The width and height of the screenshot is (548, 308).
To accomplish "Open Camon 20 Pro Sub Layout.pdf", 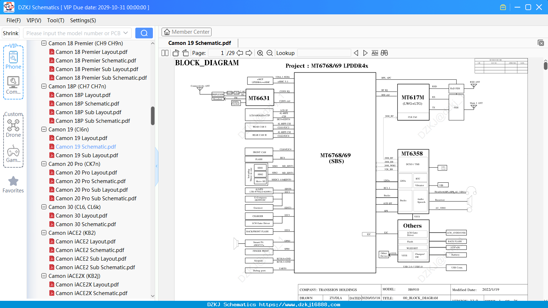I will pos(92,190).
